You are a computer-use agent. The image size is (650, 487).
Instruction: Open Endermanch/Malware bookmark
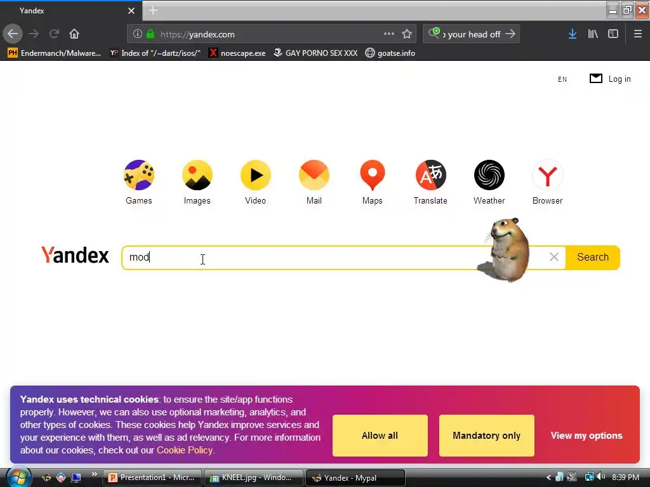pos(54,53)
